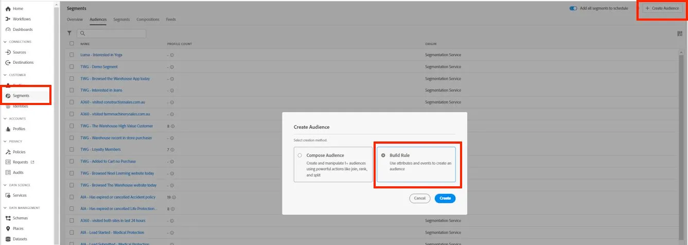Viewport: 688px width, 245px height.
Task: Click the filter funnel icon
Action: click(69, 33)
